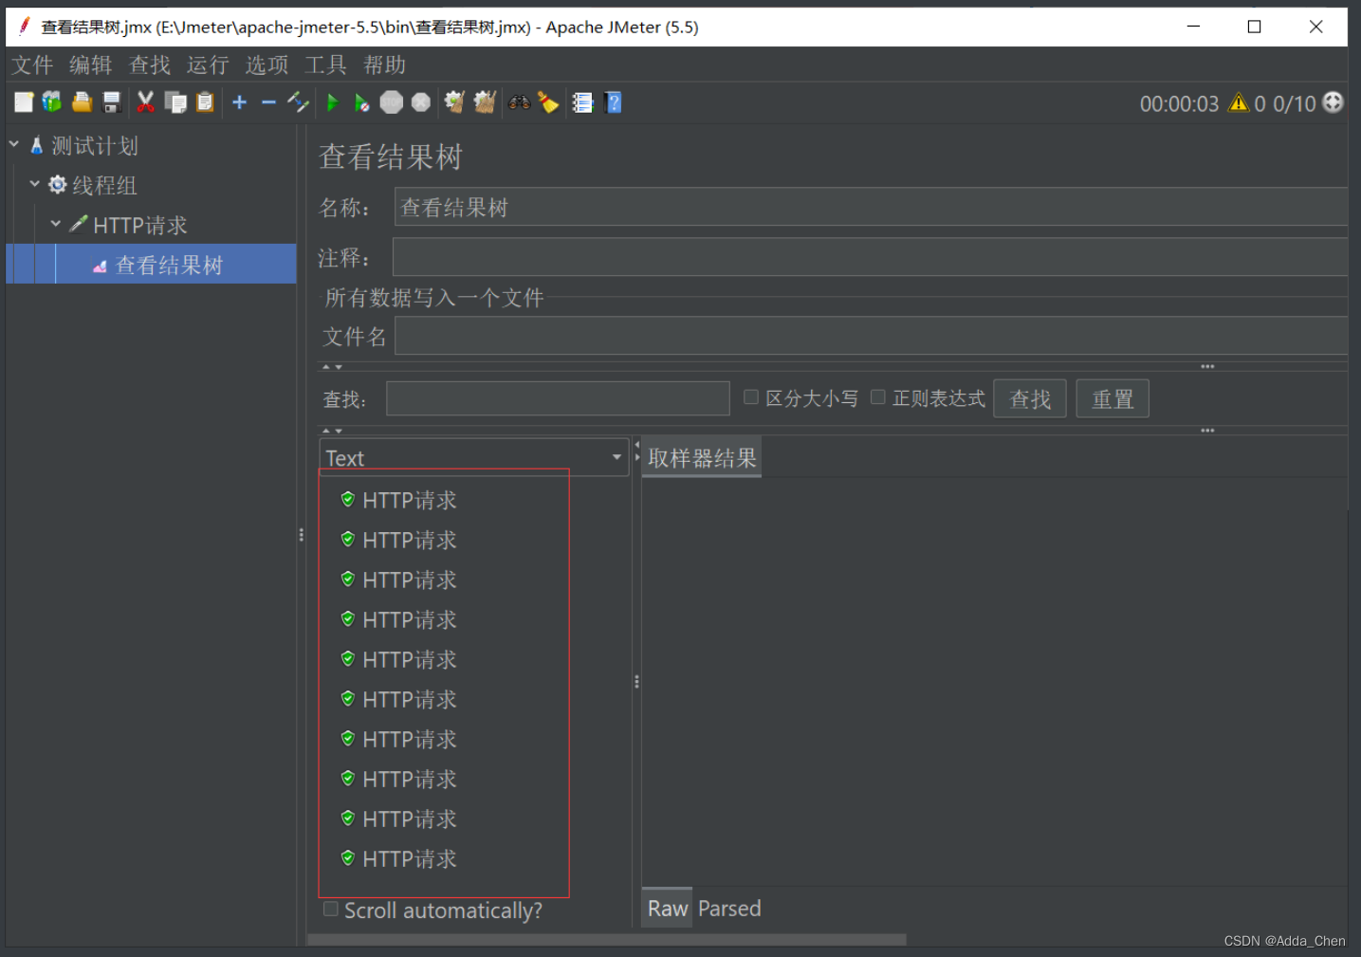Select 线程组 in the tree

pos(104,185)
